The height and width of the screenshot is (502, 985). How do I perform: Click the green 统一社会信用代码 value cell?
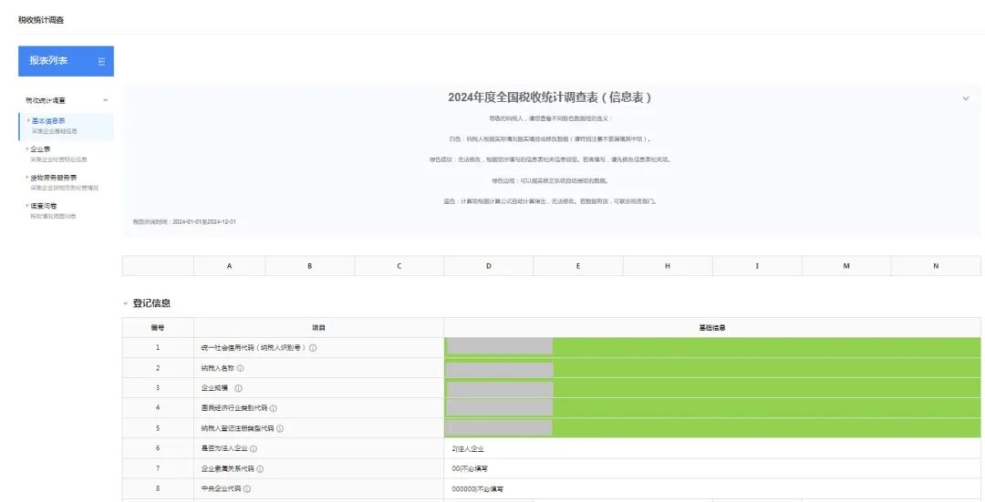712,347
